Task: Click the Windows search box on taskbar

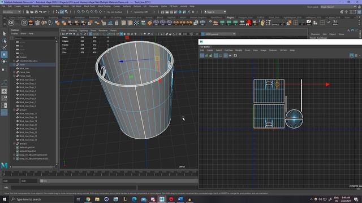Action: tap(41, 199)
